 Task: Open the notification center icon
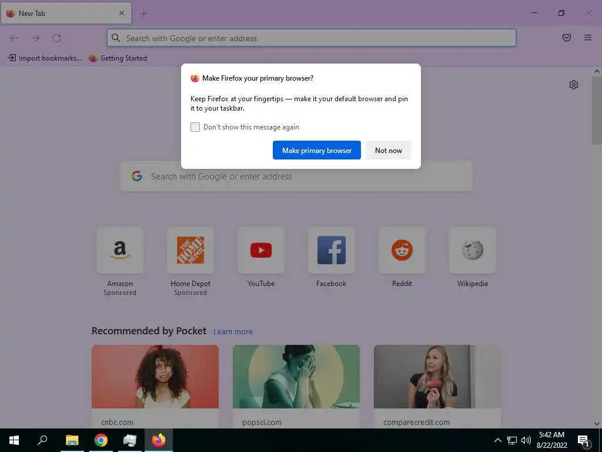point(583,441)
